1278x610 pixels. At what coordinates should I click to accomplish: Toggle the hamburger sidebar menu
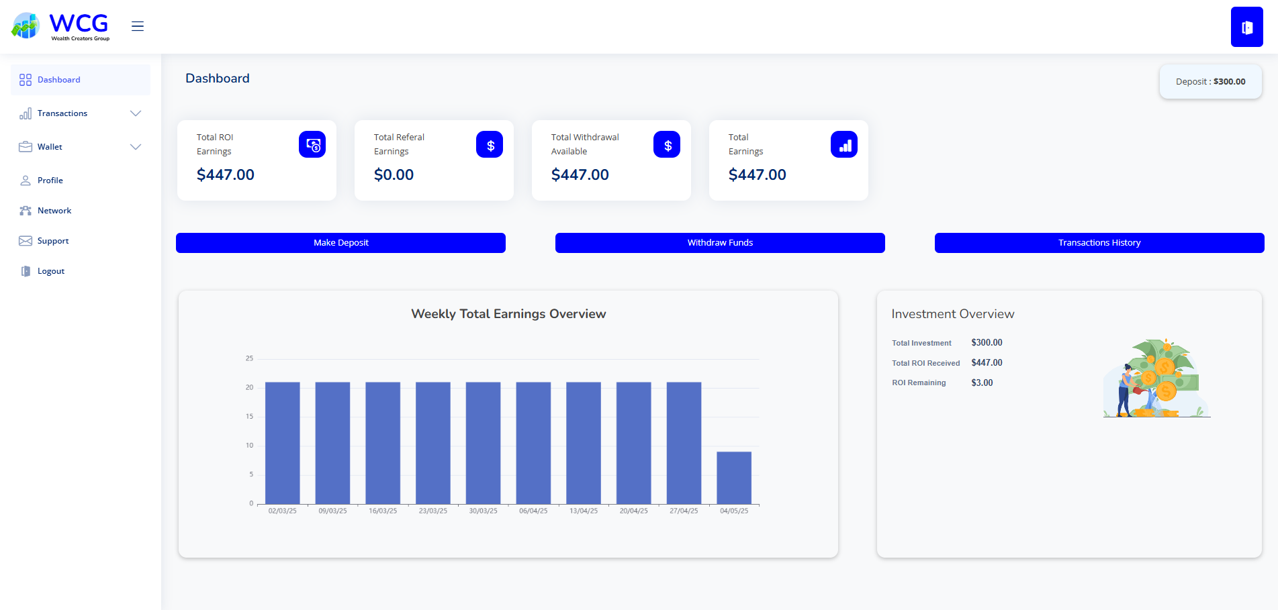(138, 26)
